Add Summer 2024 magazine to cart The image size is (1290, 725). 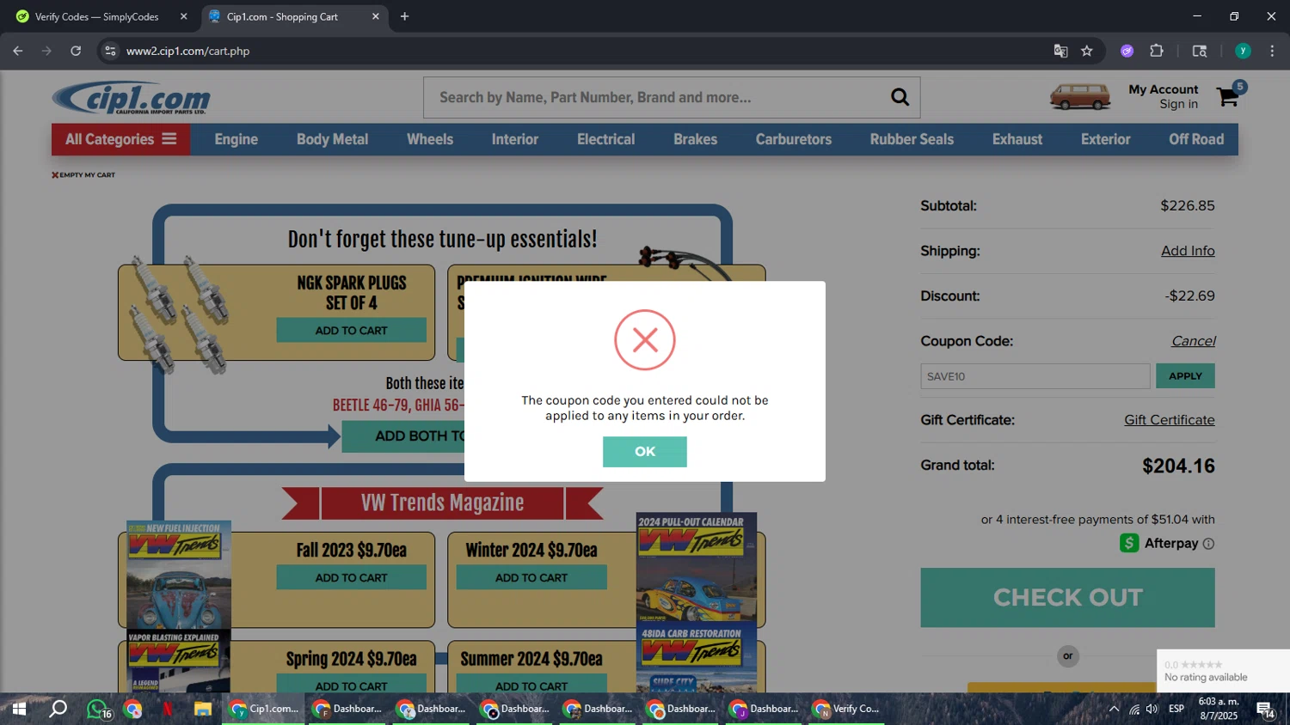coord(531,685)
